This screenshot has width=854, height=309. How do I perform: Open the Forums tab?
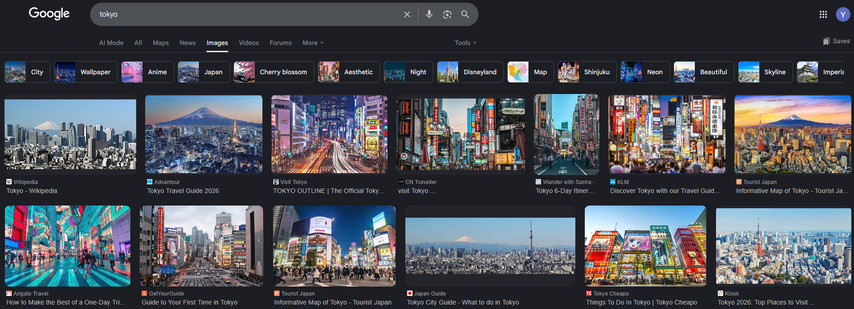pos(280,43)
